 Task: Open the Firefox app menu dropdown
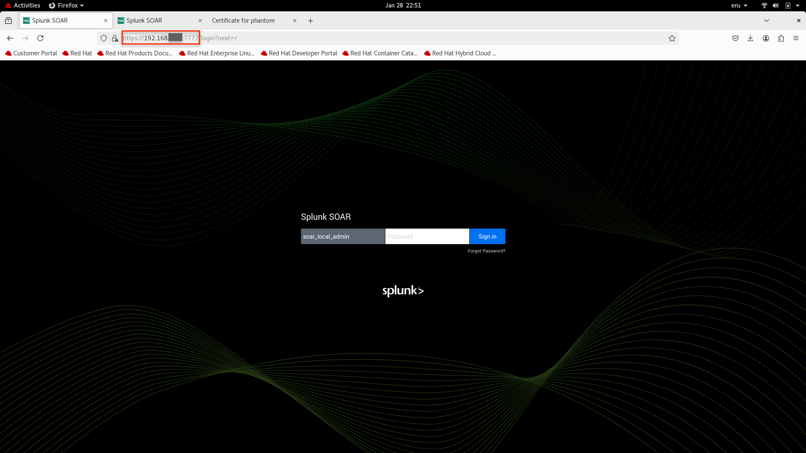67,5
